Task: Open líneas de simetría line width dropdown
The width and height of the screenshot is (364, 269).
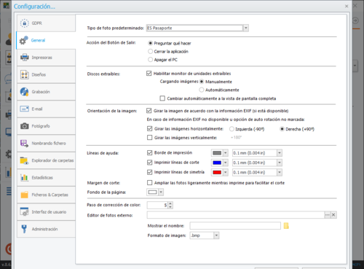Action: [x=280, y=172]
